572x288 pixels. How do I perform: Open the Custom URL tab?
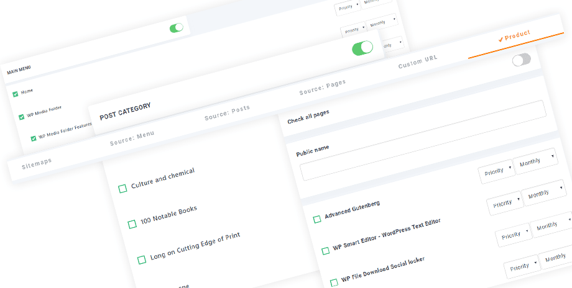coord(418,62)
